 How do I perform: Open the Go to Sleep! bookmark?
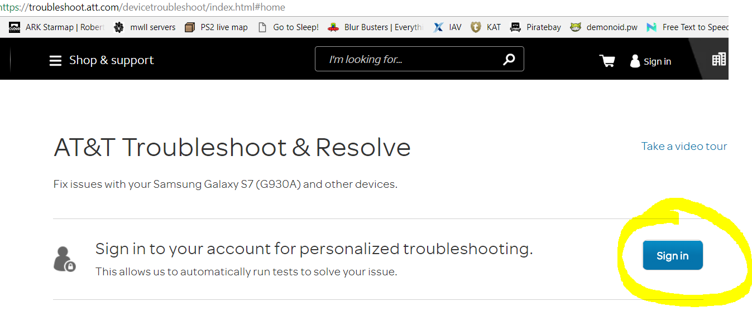289,27
